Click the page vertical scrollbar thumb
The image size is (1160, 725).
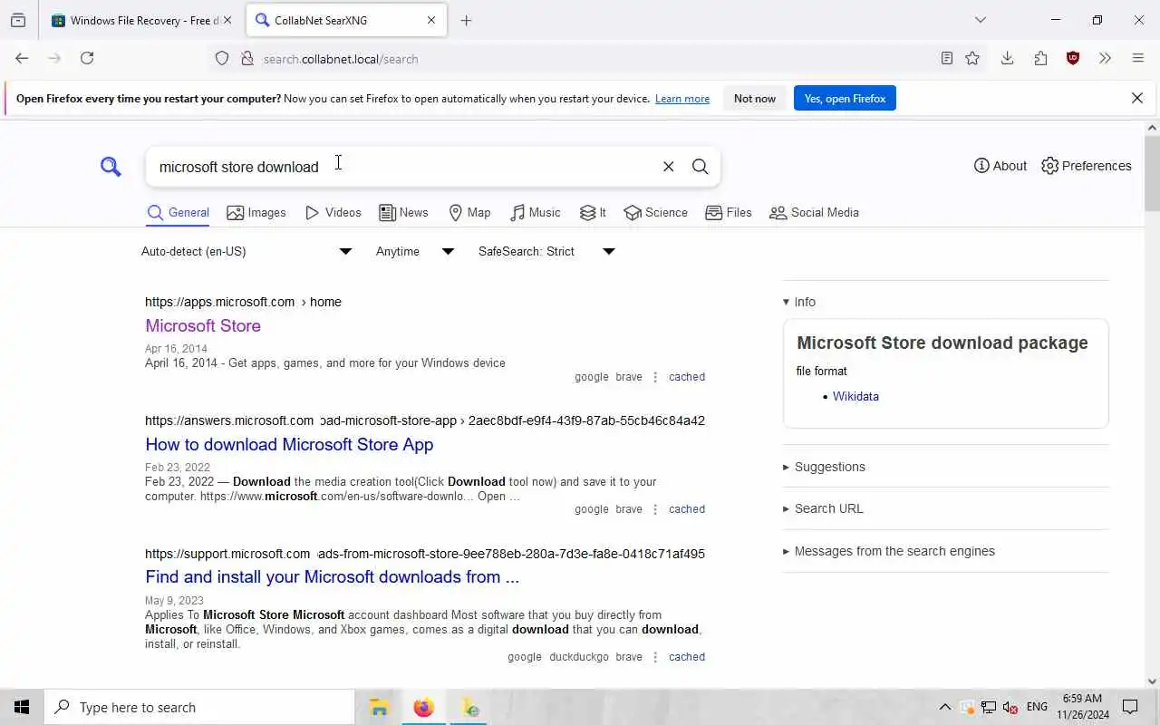pos(1152,173)
